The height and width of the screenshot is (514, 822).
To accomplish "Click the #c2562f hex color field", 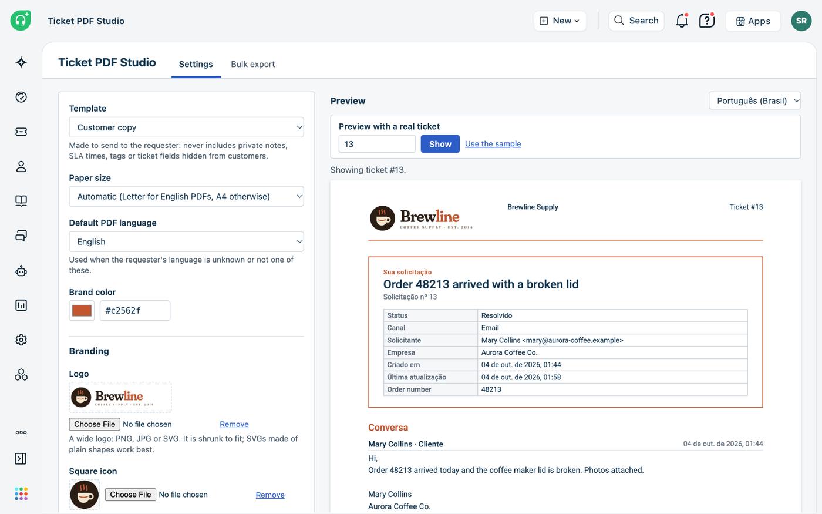I will pyautogui.click(x=135, y=311).
